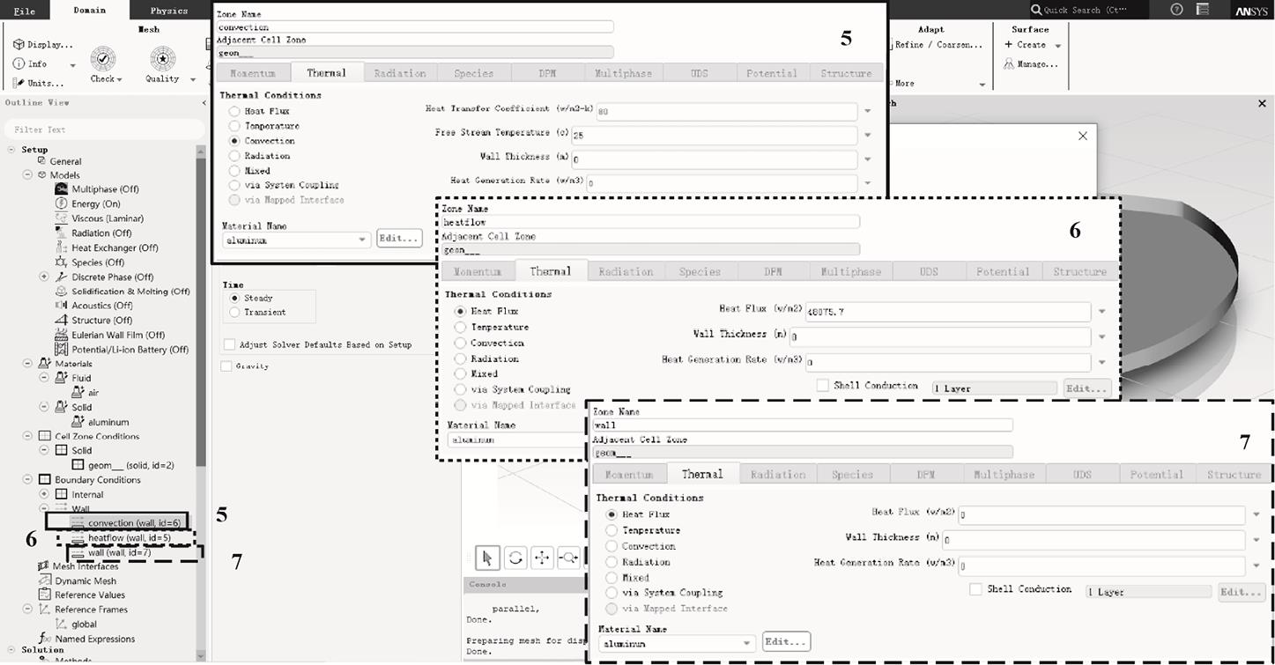The image size is (1275, 665).
Task: Choose Temperature in the heatflow zone panel
Action: [460, 327]
